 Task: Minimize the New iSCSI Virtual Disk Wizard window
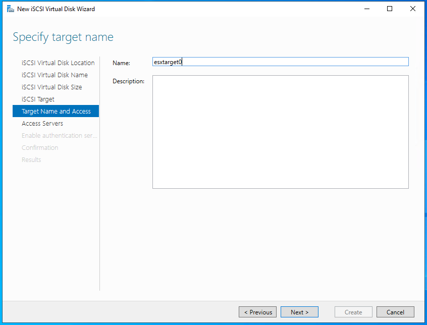point(366,9)
